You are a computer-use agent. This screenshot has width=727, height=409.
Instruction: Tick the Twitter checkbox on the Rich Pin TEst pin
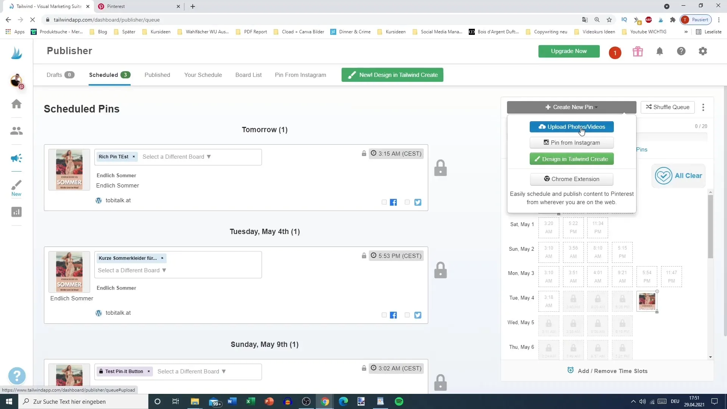click(407, 202)
